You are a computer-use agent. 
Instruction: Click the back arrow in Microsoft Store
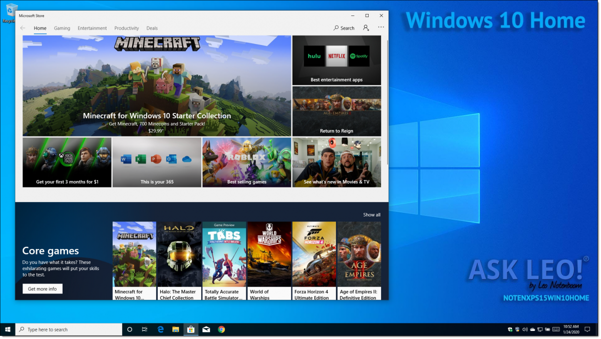(23, 28)
